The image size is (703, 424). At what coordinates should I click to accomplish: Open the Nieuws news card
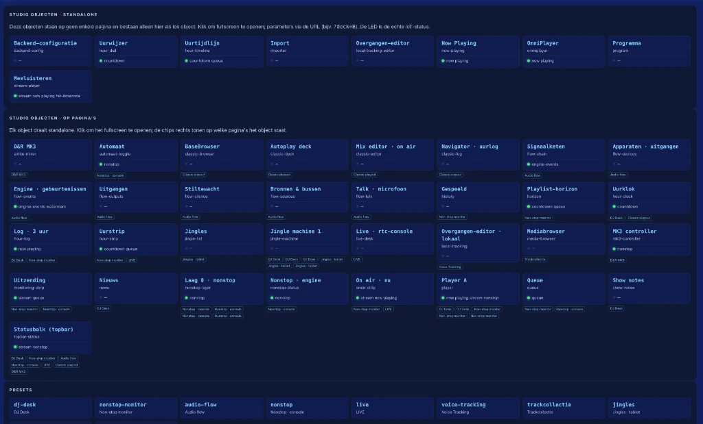click(136, 289)
